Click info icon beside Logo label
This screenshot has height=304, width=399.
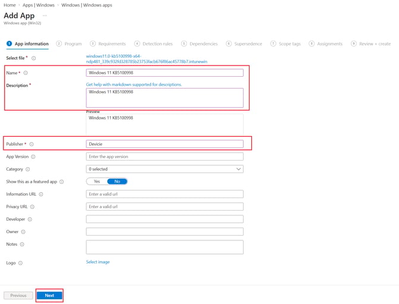[20, 263]
